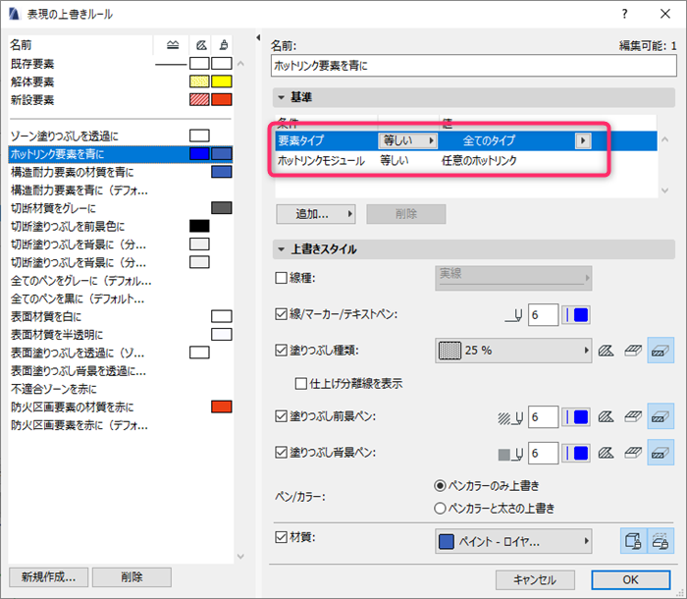Screen dimensions: 687x599
Task: Click 削除 button below the rule list
Action: coord(132,577)
